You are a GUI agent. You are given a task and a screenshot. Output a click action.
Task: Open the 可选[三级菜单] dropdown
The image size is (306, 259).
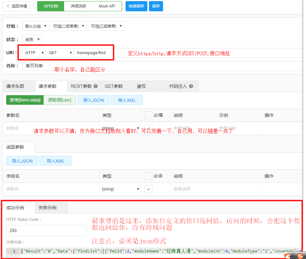coord(106,26)
